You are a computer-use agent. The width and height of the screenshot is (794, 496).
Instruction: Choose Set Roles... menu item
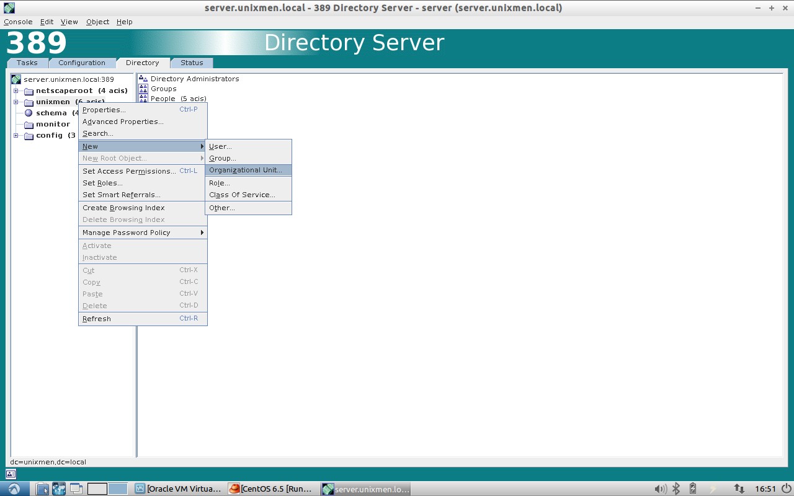point(143,183)
